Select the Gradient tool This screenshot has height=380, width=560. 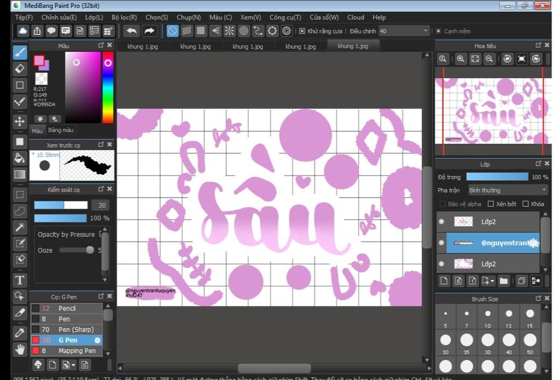20,174
